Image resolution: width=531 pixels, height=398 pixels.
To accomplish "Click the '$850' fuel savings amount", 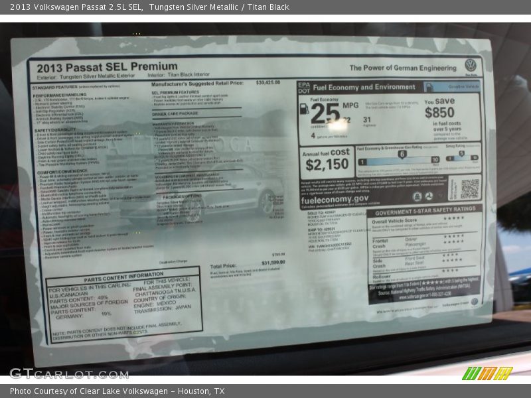I will 439,113.
